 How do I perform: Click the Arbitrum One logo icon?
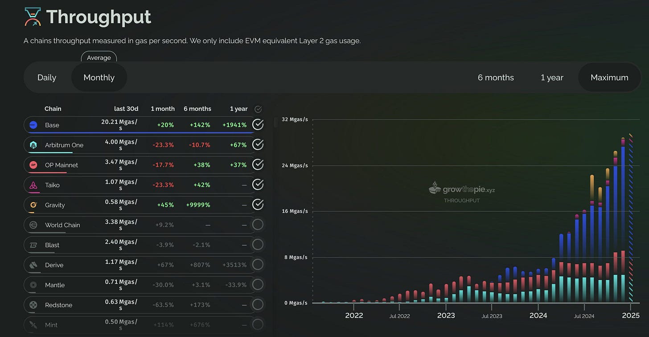tap(33, 145)
